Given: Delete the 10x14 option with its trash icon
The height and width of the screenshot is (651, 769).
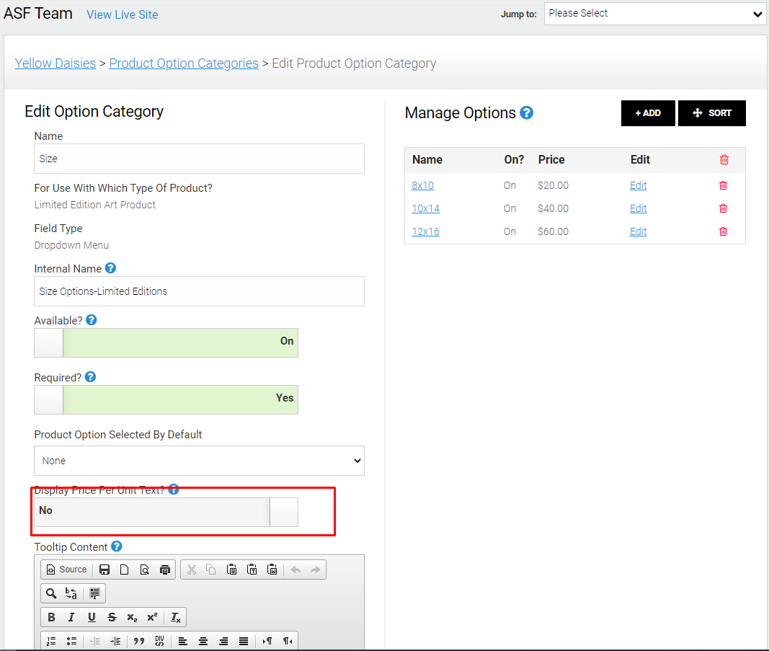Looking at the screenshot, I should pyautogui.click(x=723, y=208).
